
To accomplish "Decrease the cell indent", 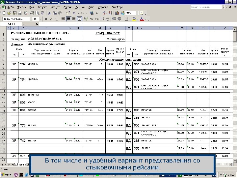I will (114, 19).
